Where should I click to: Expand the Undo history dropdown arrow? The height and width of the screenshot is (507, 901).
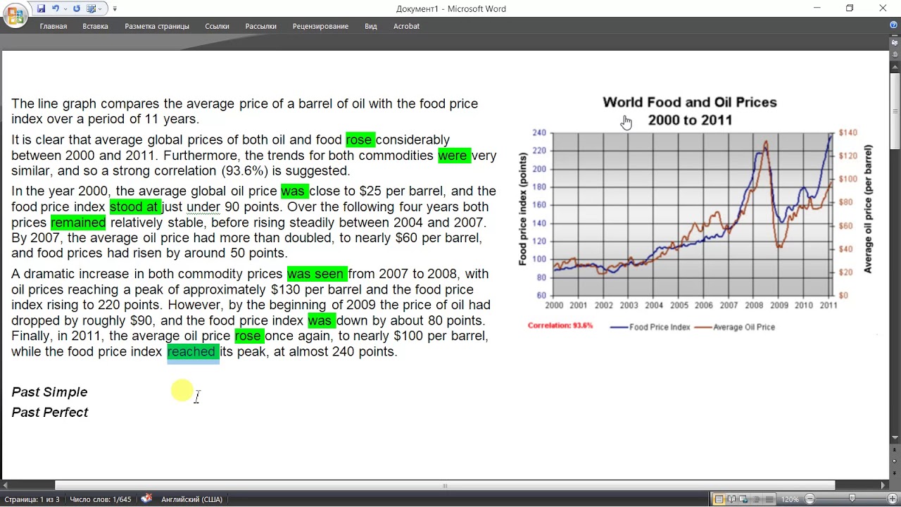pyautogui.click(x=65, y=8)
